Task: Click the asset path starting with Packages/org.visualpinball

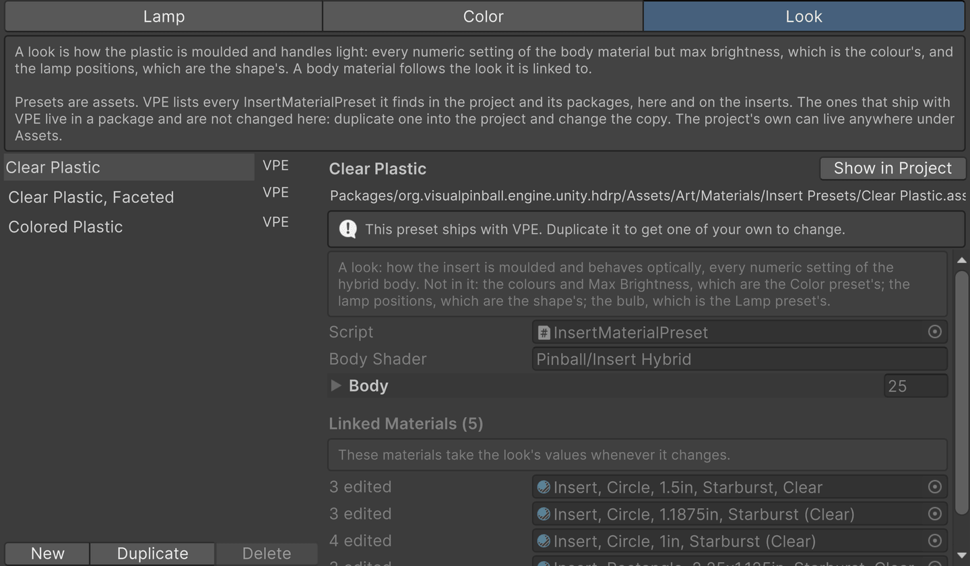Action: [647, 196]
